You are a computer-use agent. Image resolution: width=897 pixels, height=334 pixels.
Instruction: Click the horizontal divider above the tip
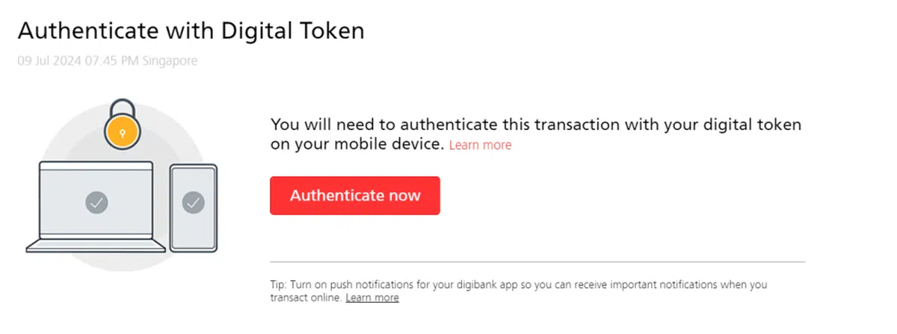537,262
